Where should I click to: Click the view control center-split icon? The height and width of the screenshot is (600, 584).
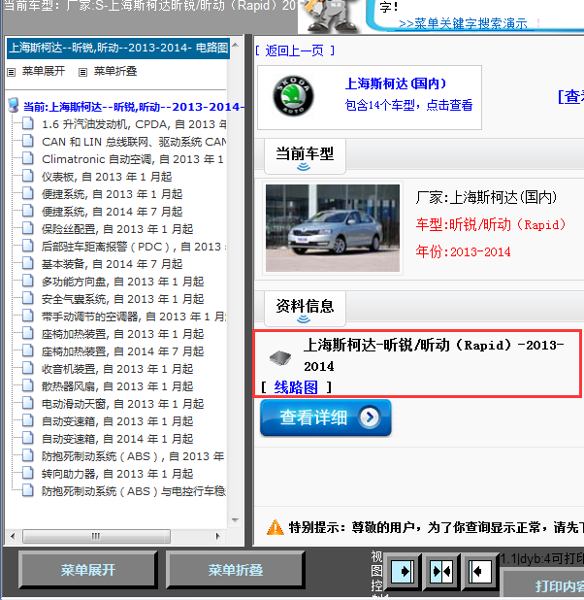click(441, 571)
